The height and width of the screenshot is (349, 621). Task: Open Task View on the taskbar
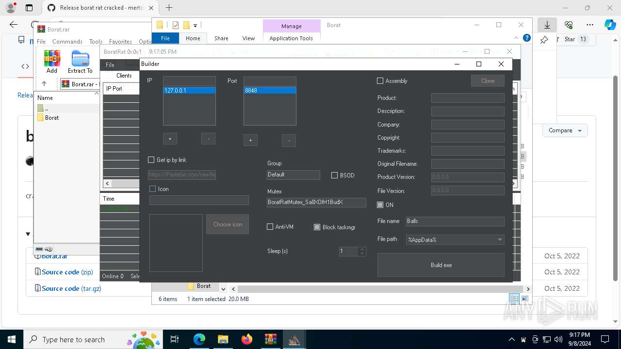point(175,339)
